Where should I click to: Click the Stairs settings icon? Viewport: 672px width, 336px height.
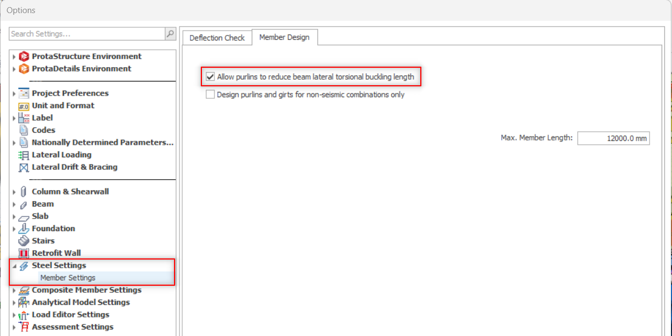tap(24, 241)
